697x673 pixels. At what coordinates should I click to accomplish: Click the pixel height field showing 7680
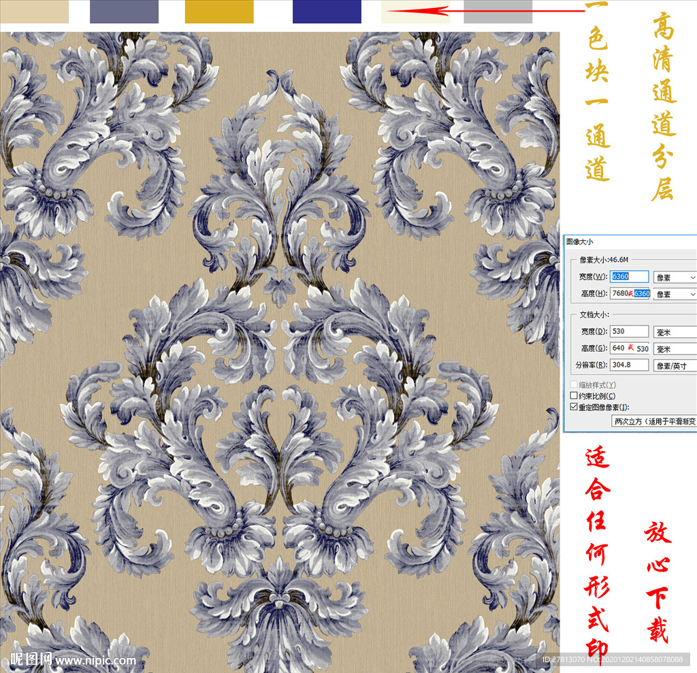[x=631, y=293]
